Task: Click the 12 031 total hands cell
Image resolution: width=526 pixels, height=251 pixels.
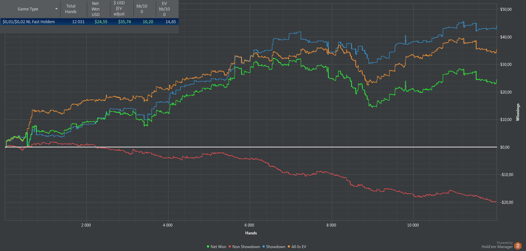Action: pyautogui.click(x=78, y=22)
